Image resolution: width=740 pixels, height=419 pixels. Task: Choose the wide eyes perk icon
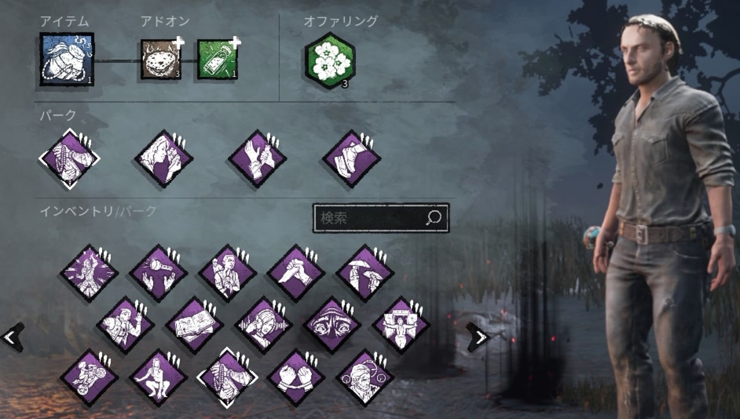point(332,325)
